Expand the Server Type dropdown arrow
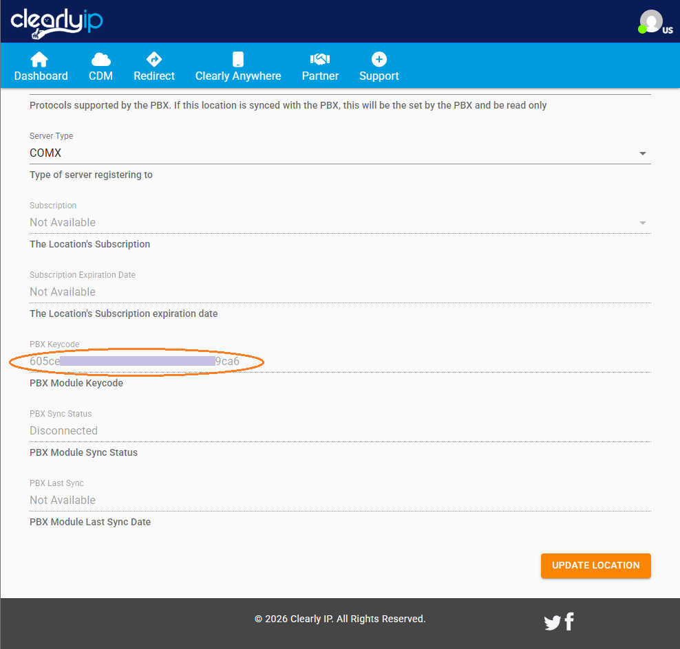 (x=642, y=153)
